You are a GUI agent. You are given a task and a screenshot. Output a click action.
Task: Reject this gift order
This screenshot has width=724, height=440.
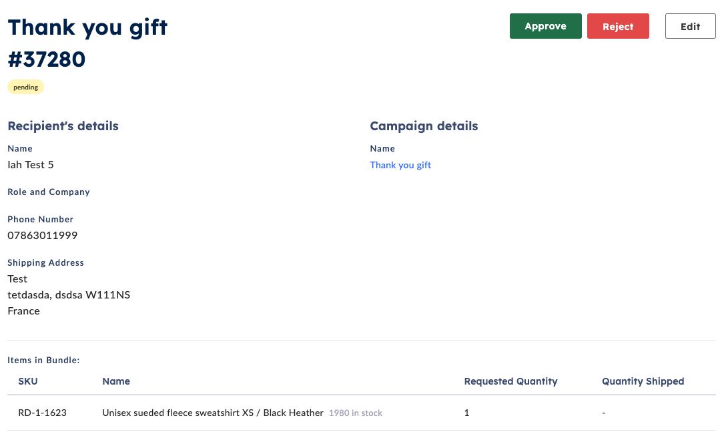(x=618, y=26)
